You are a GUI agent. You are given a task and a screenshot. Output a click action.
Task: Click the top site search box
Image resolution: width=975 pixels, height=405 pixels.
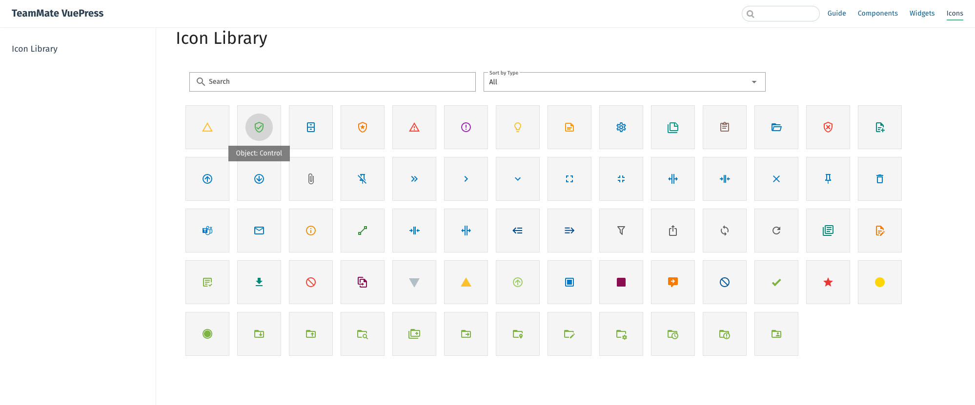[785, 14]
